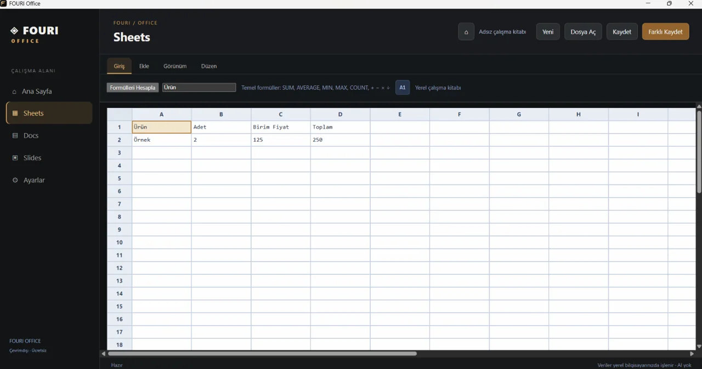Click the Çevrimdışı · Ücretsiz sidebar text
The height and width of the screenshot is (369, 702).
pyautogui.click(x=28, y=350)
